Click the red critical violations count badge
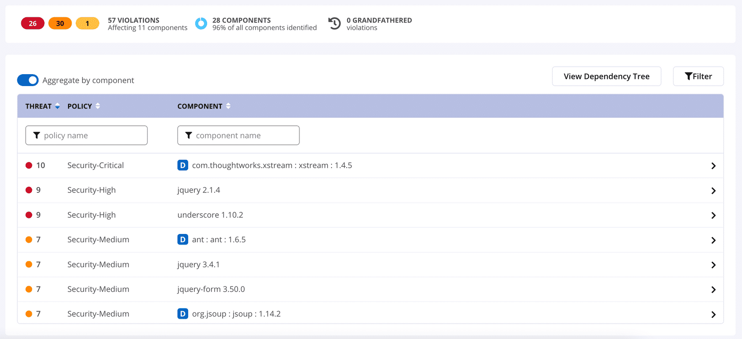The height and width of the screenshot is (339, 742). tap(33, 23)
